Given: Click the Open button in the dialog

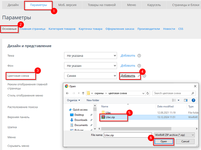Looking at the screenshot, I should click(164, 141).
